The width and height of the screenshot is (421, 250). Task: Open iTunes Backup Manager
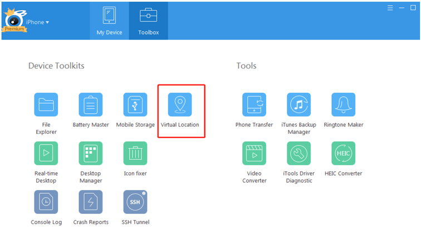point(298,104)
